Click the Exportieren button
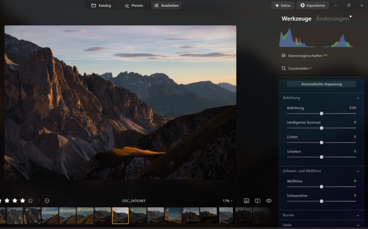Screen dimensions: 368x229 coord(313,5)
